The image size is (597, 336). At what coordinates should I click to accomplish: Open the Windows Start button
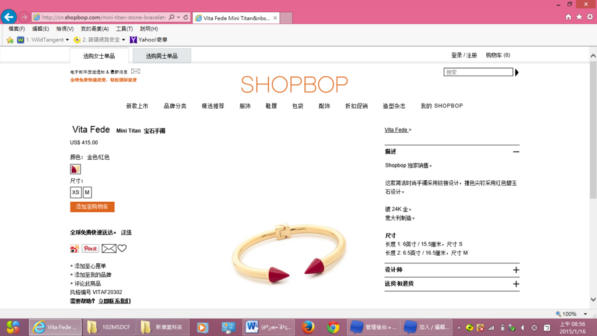tap(13, 327)
